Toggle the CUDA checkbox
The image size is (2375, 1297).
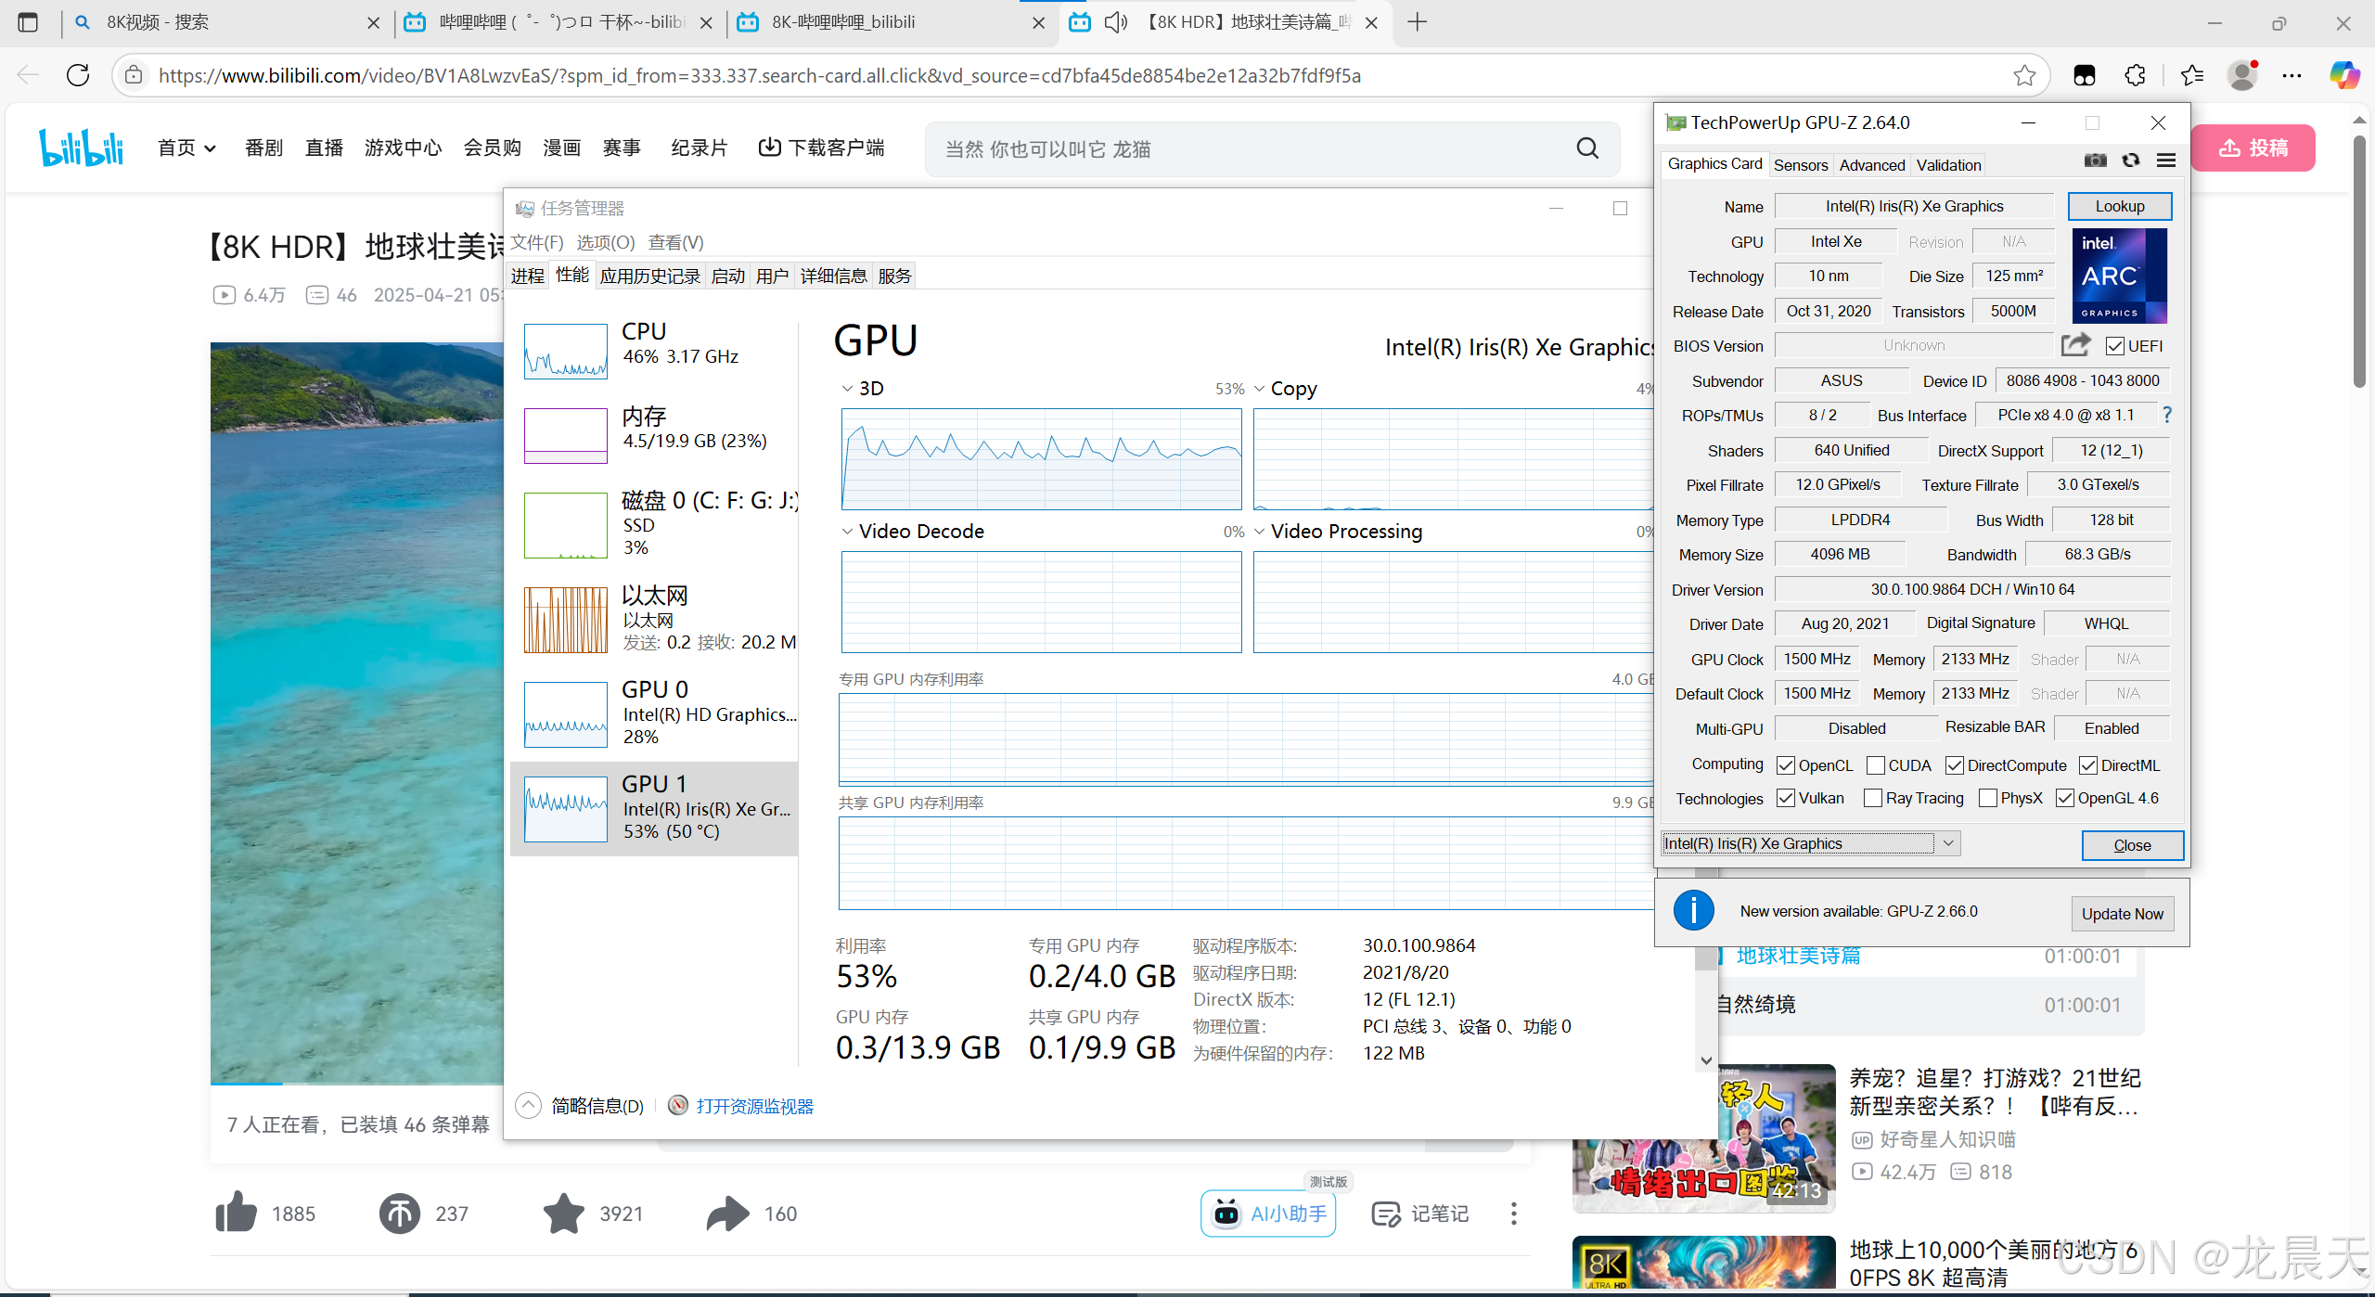tap(1876, 765)
